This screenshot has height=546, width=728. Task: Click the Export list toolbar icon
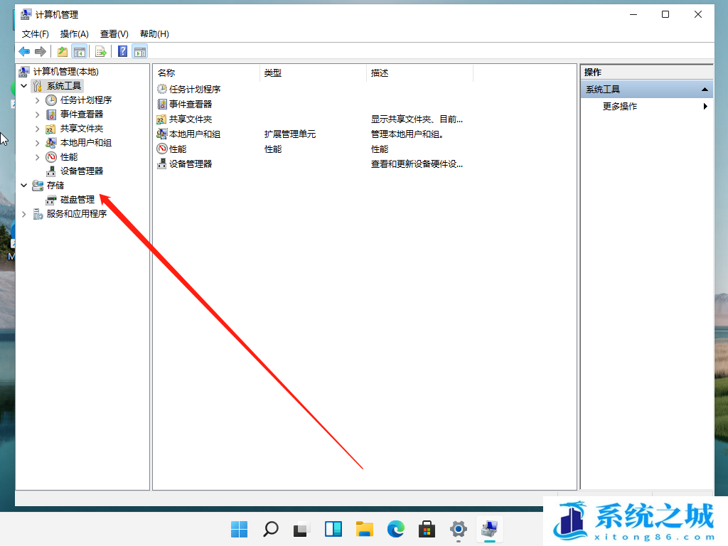click(101, 51)
